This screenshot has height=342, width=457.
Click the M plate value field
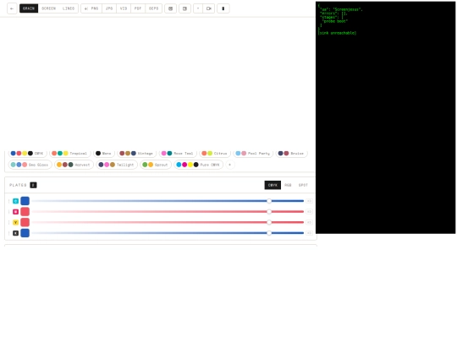pyautogui.click(x=309, y=212)
